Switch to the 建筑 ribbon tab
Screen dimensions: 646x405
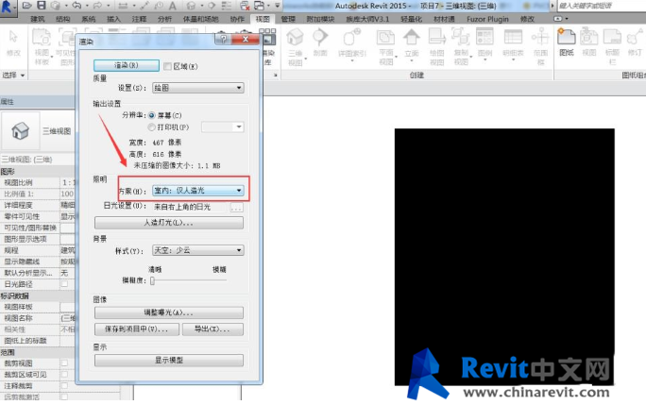[x=38, y=19]
